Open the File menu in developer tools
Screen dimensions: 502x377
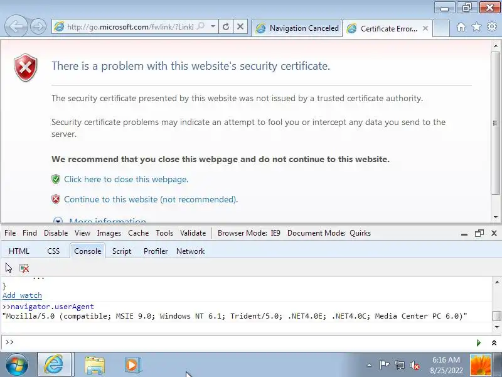point(10,233)
